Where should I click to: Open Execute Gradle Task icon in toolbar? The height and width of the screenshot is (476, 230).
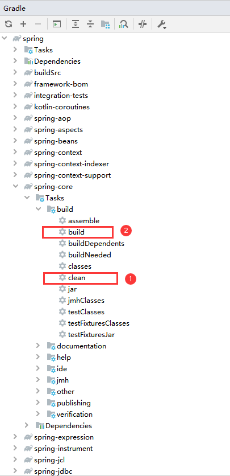point(57,24)
